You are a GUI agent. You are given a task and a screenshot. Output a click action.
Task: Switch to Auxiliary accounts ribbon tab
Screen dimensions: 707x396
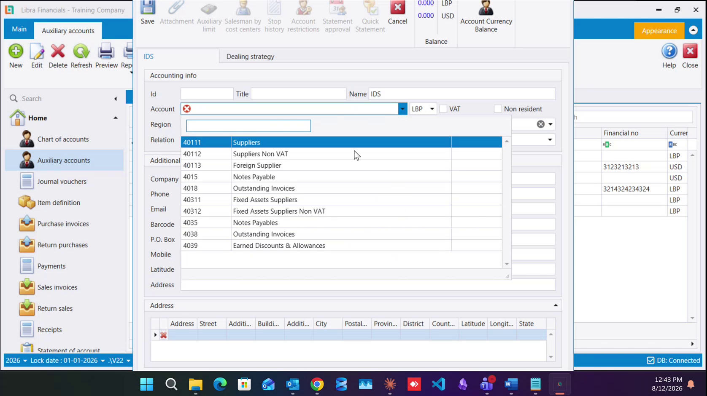click(x=68, y=31)
